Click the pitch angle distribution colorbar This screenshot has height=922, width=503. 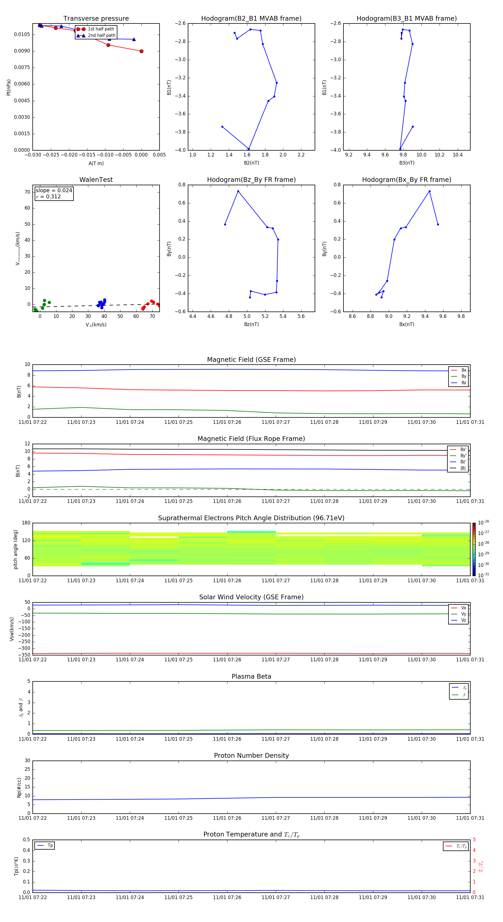[x=474, y=549]
